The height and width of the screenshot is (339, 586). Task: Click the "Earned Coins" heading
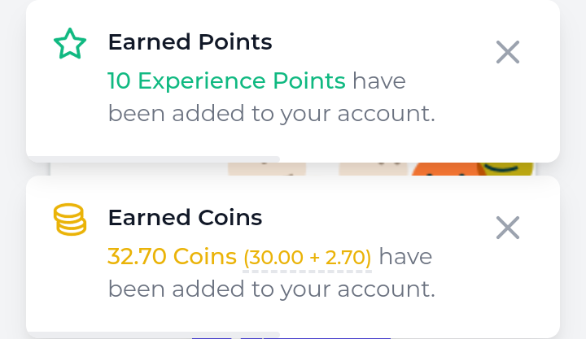click(x=185, y=218)
